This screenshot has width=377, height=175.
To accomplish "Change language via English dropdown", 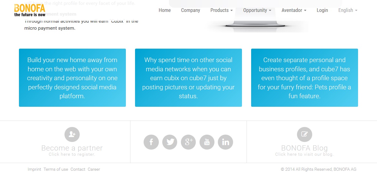I will [348, 10].
